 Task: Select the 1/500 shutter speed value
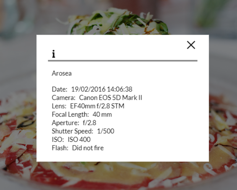pyautogui.click(x=106, y=131)
